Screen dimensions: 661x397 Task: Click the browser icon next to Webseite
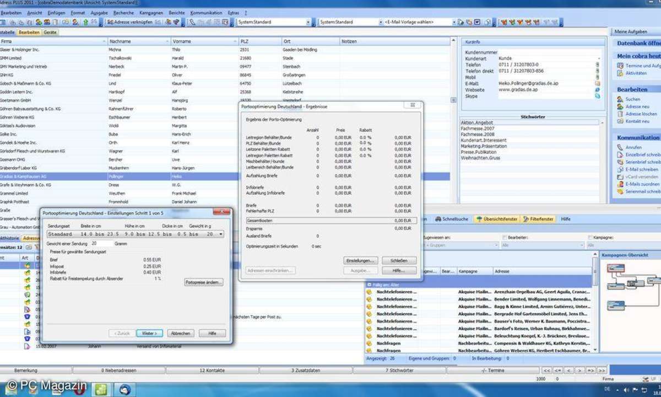597,89
